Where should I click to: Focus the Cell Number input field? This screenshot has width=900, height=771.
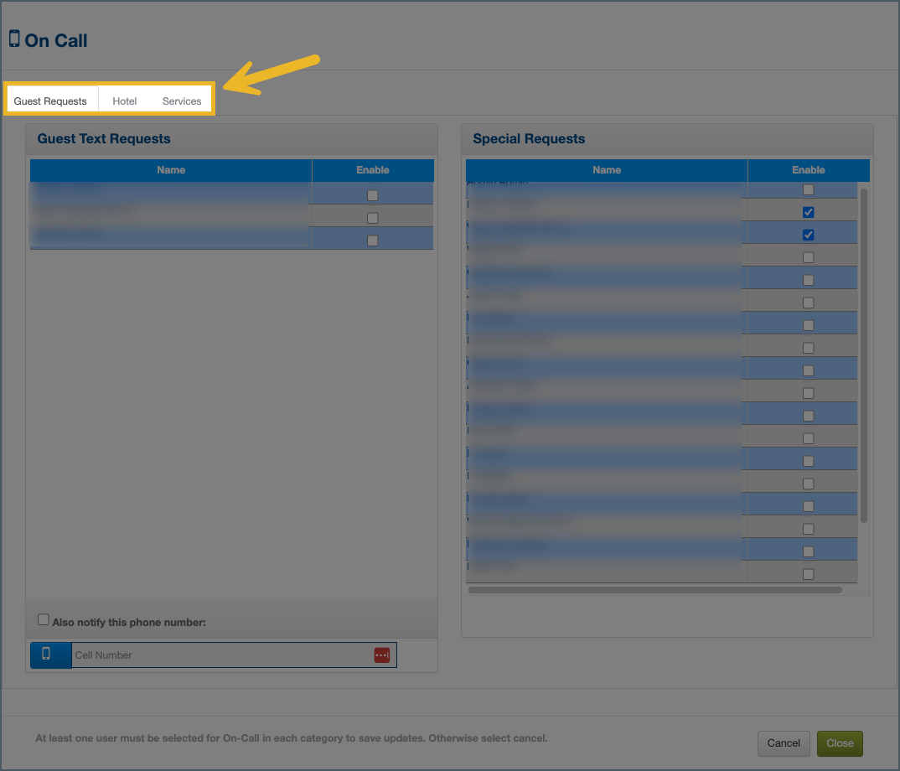218,655
